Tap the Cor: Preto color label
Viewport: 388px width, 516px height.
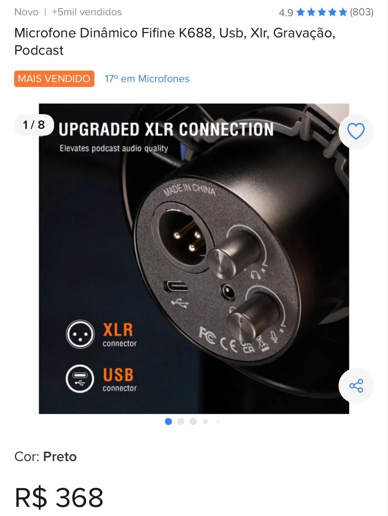point(46,456)
